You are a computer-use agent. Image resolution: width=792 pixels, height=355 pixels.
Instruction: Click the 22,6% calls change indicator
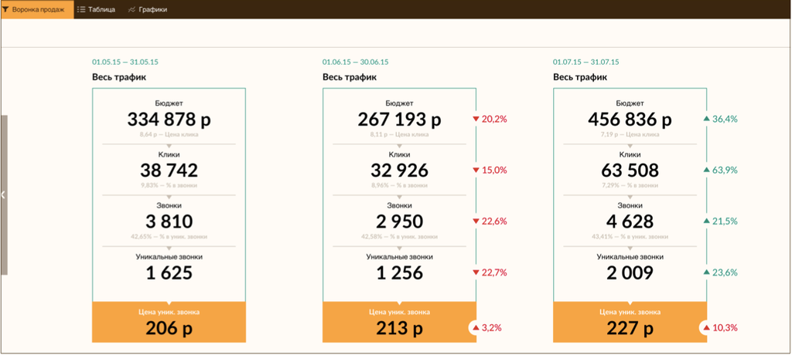tap(493, 221)
